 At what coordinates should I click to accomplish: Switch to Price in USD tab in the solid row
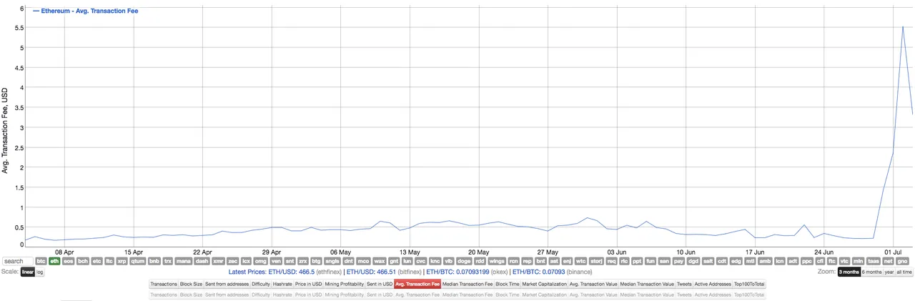tap(308, 284)
